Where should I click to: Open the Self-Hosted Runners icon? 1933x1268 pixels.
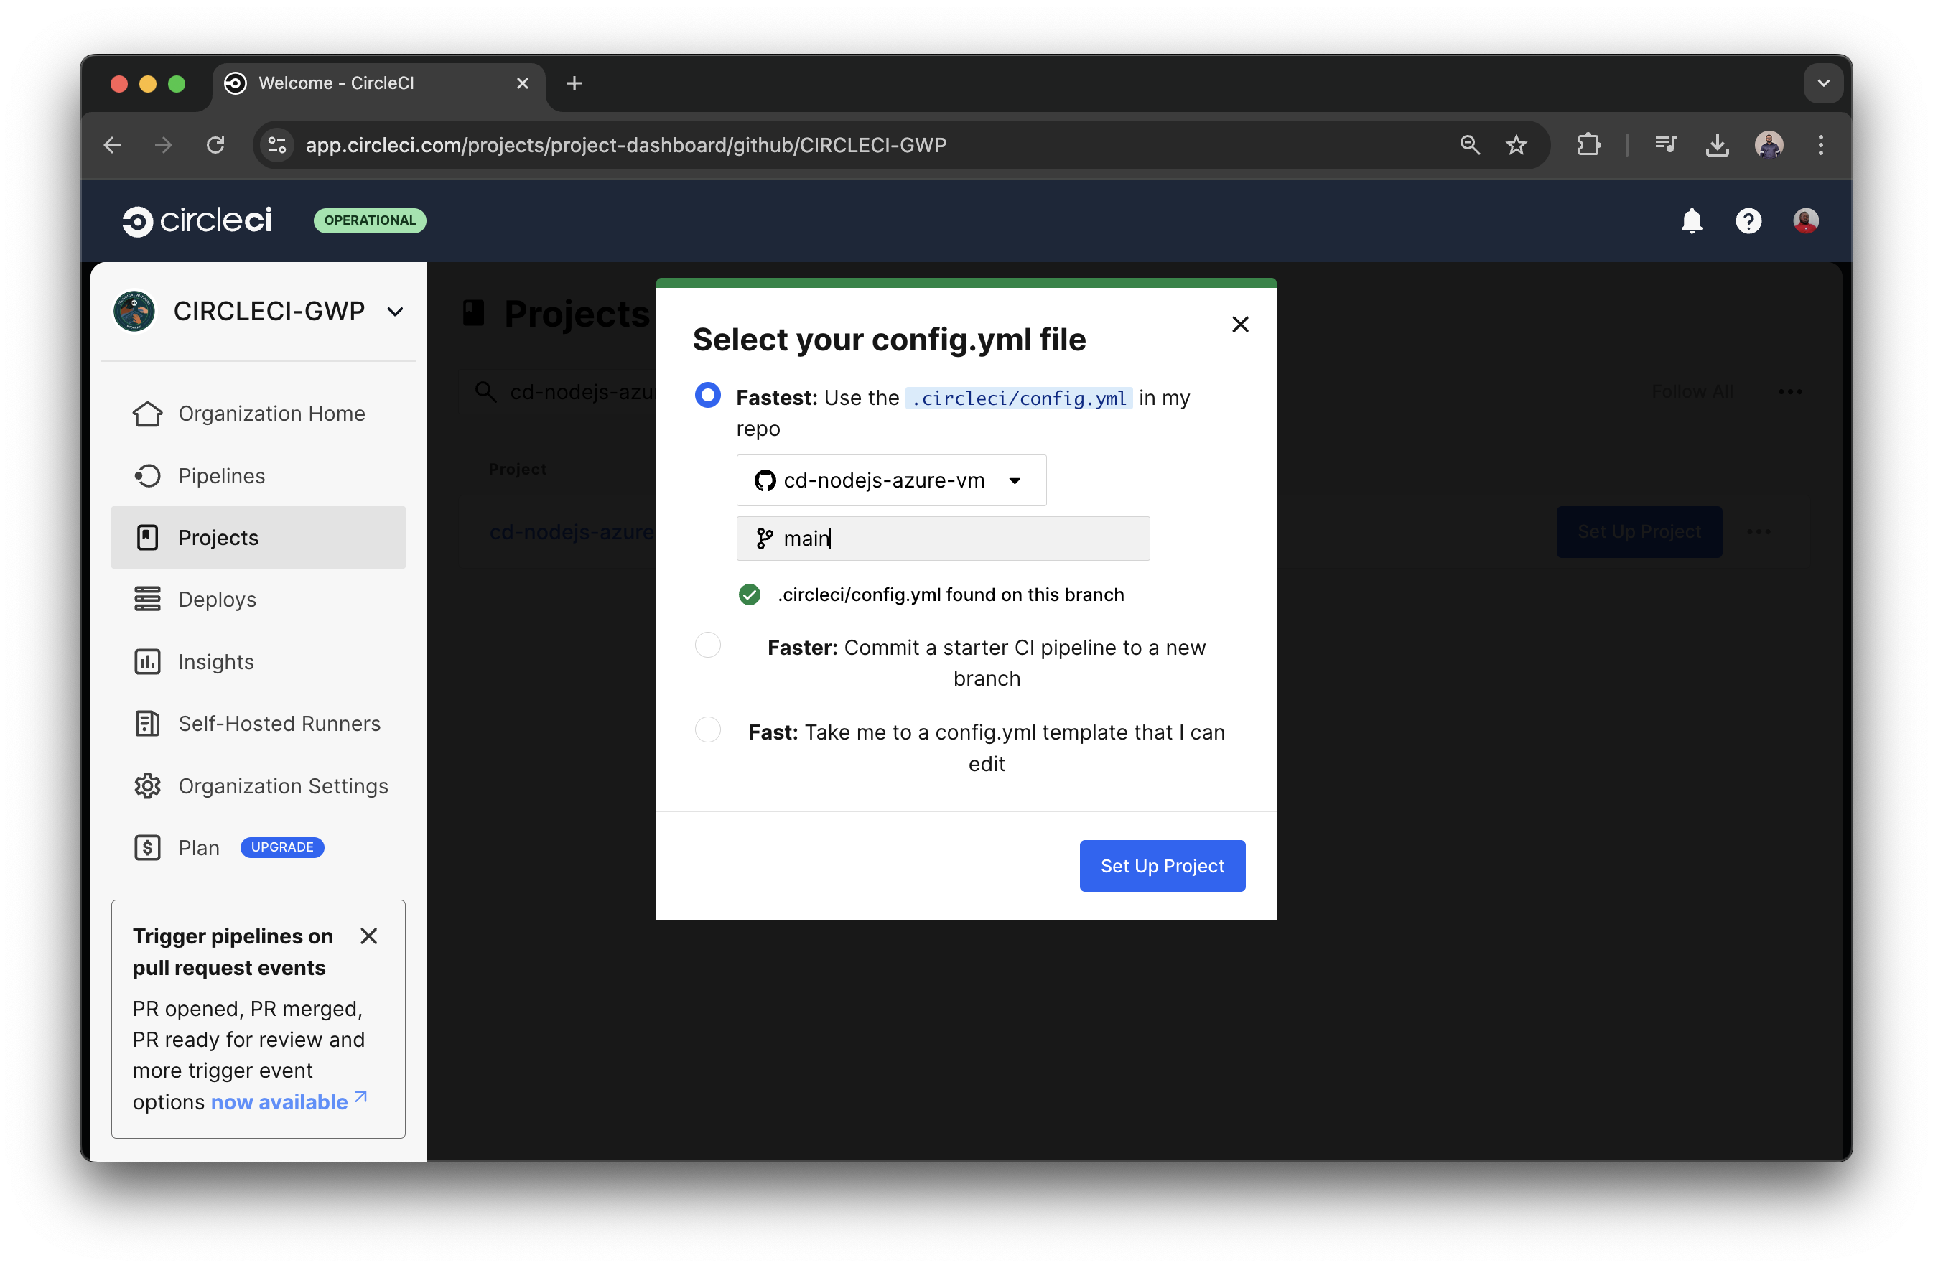pos(147,723)
